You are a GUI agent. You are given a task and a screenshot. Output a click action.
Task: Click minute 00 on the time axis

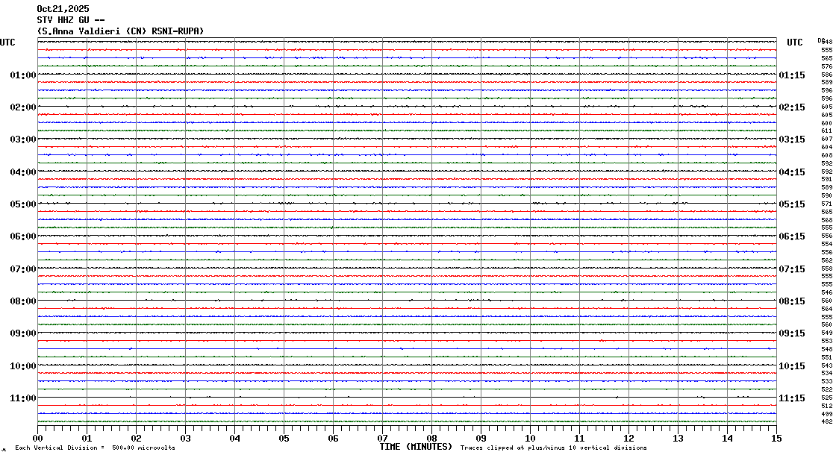(38, 439)
